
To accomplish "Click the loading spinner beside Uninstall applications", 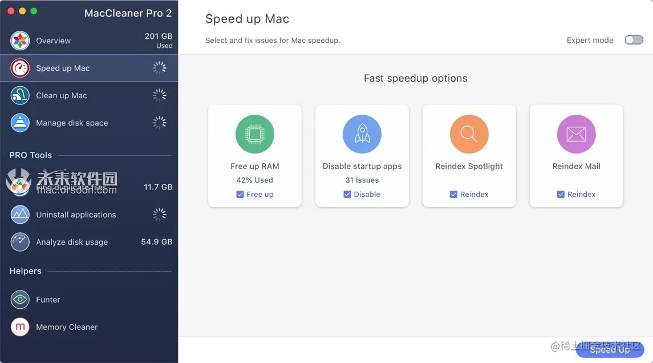I will [159, 215].
